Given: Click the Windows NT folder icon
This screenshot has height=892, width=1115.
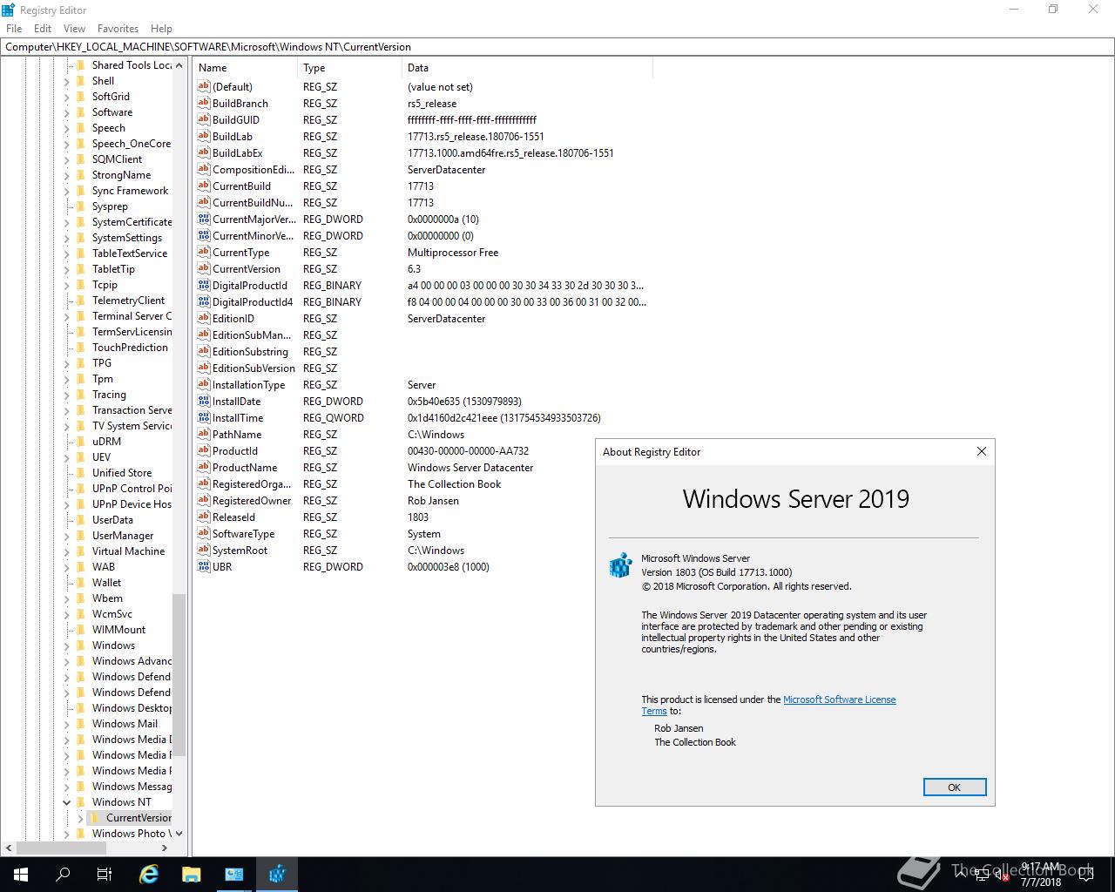Looking at the screenshot, I should pos(82,801).
